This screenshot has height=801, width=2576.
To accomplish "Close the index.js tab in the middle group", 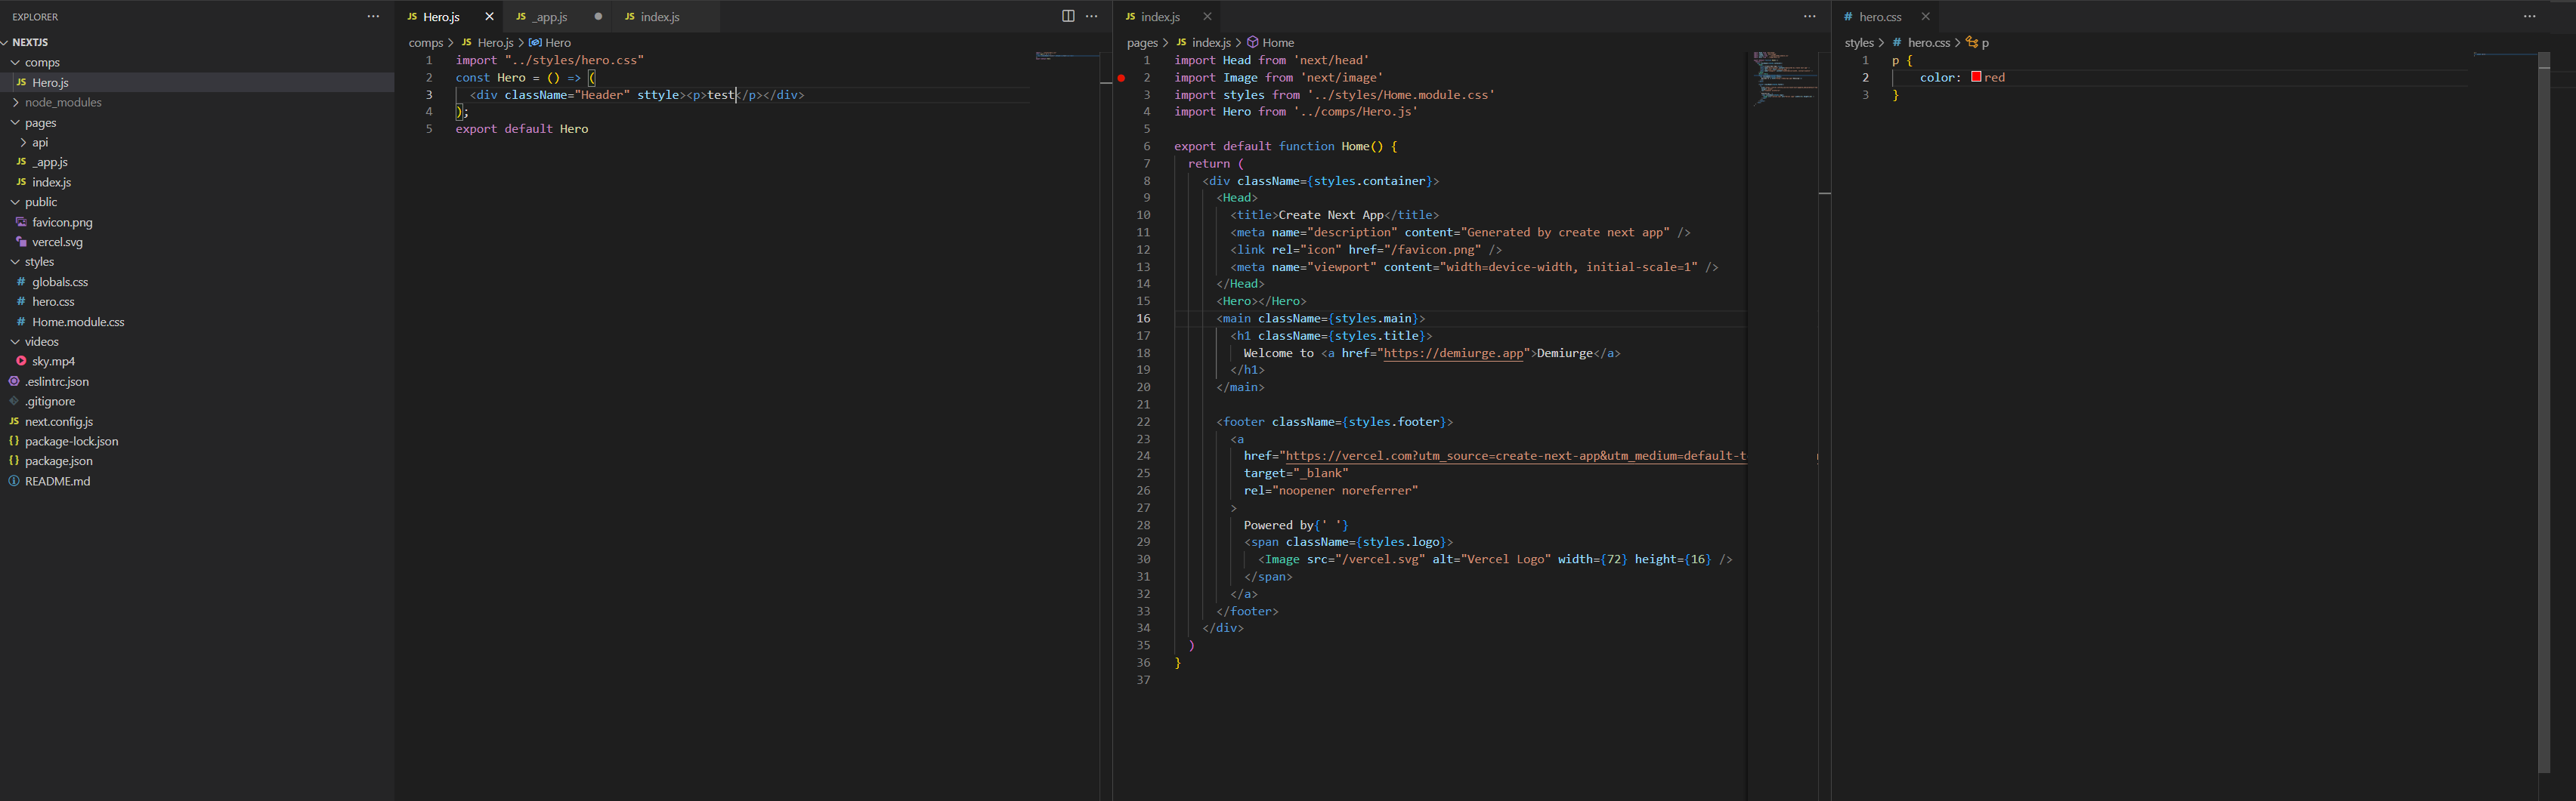I will click(x=1207, y=17).
